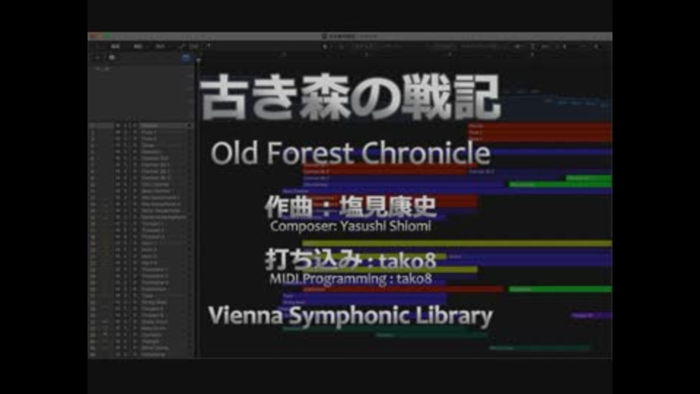Select the Trombone 2 track
This screenshot has width=700, height=394.
click(141, 276)
